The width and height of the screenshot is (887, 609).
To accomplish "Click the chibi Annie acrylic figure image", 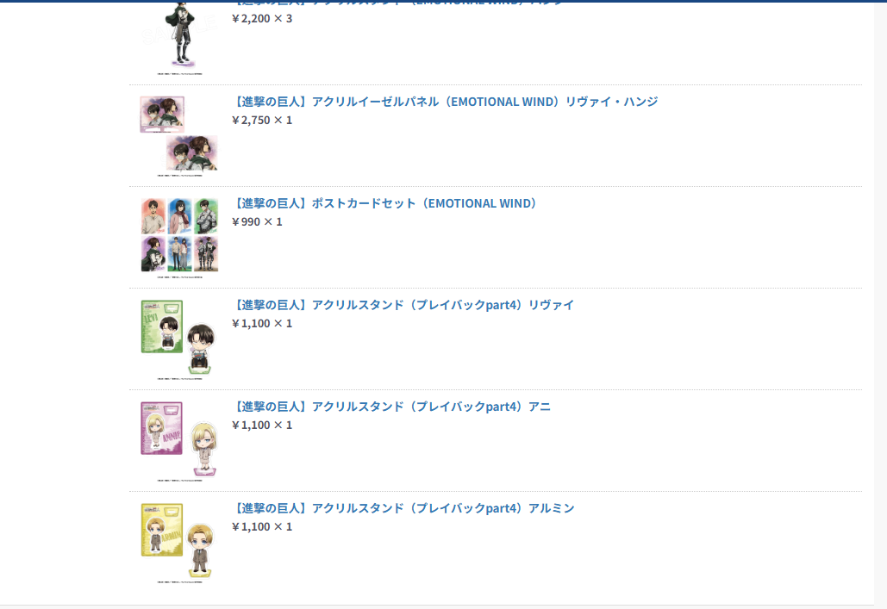I will [203, 450].
